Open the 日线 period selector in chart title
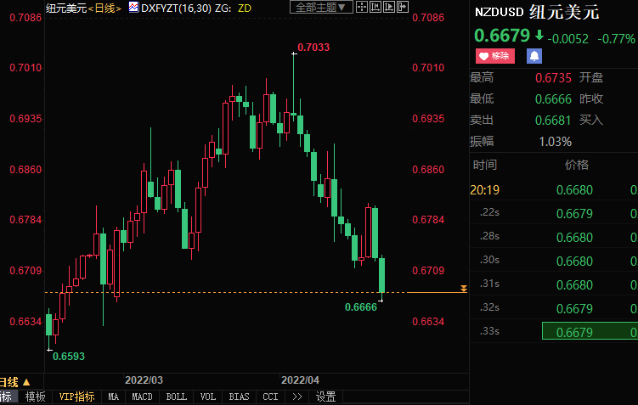The width and height of the screenshot is (638, 405). (x=104, y=8)
